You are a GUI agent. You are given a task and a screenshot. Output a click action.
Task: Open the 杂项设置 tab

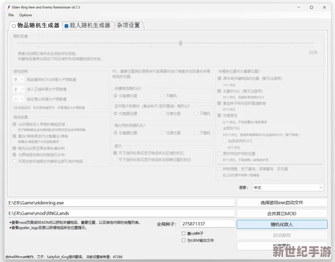pyautogui.click(x=129, y=25)
